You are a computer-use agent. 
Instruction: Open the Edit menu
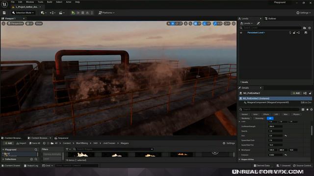pos(20,2)
